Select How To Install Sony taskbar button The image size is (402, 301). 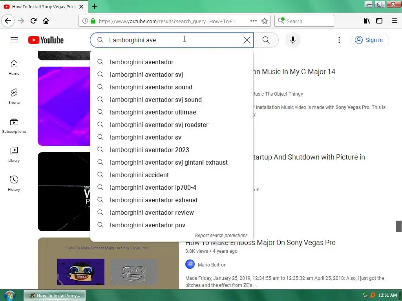pos(55,296)
